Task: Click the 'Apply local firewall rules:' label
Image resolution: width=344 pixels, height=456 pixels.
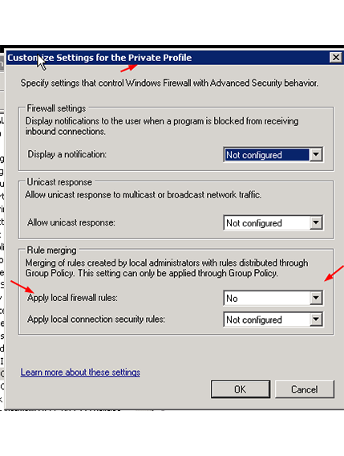Action: (x=72, y=298)
